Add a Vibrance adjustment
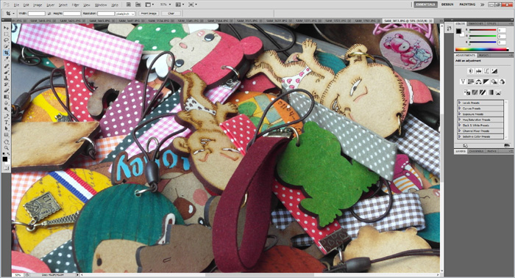 463,81
